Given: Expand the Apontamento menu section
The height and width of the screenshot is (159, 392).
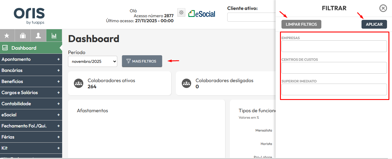Looking at the screenshot, I should (x=31, y=59).
